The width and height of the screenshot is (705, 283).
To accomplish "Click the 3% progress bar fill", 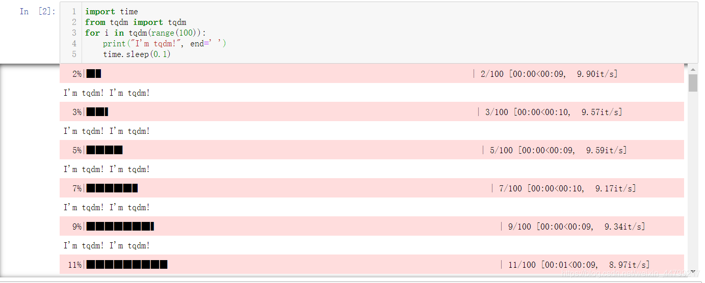I will click(97, 112).
